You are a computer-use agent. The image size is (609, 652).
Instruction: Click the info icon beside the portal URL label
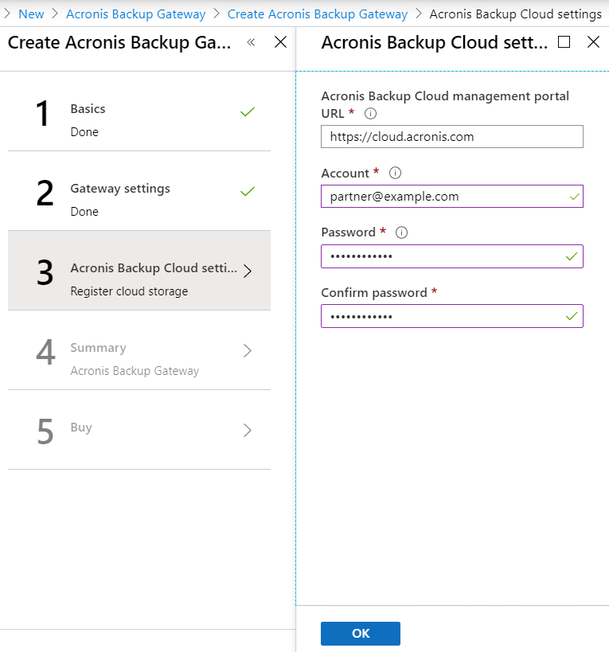[x=370, y=114]
